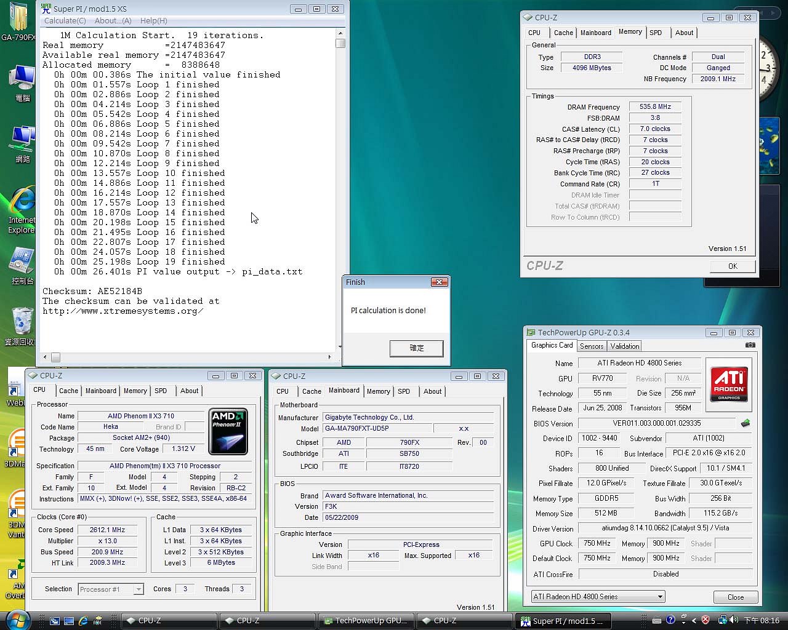The image size is (788, 630).
Task: Click the http://www.xtremesystems.org/ text in Super PI
Action: 123,311
